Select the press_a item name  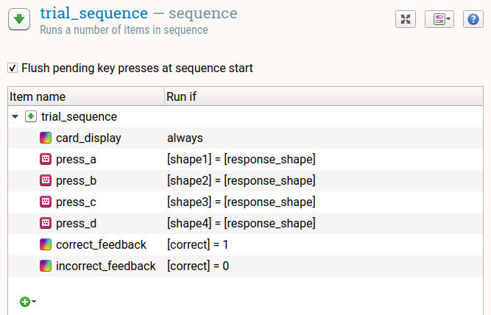(76, 160)
